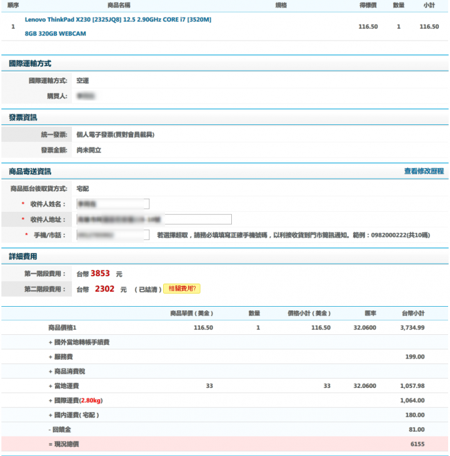The width and height of the screenshot is (450, 456).
Task: Click the 收件人姓名 input field
Action: click(x=113, y=204)
